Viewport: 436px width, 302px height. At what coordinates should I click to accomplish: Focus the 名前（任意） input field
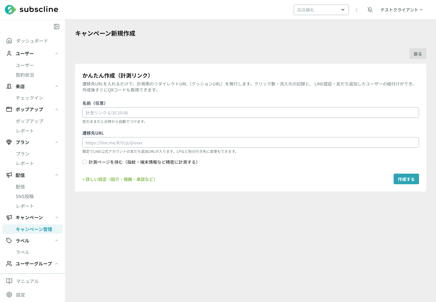[x=251, y=113]
